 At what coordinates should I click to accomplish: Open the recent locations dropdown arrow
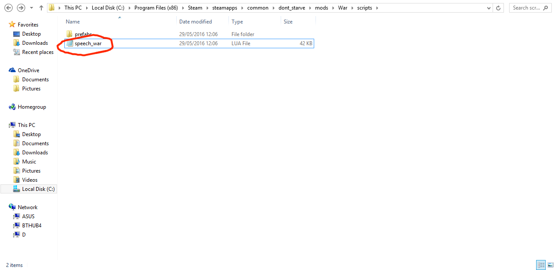click(x=31, y=8)
